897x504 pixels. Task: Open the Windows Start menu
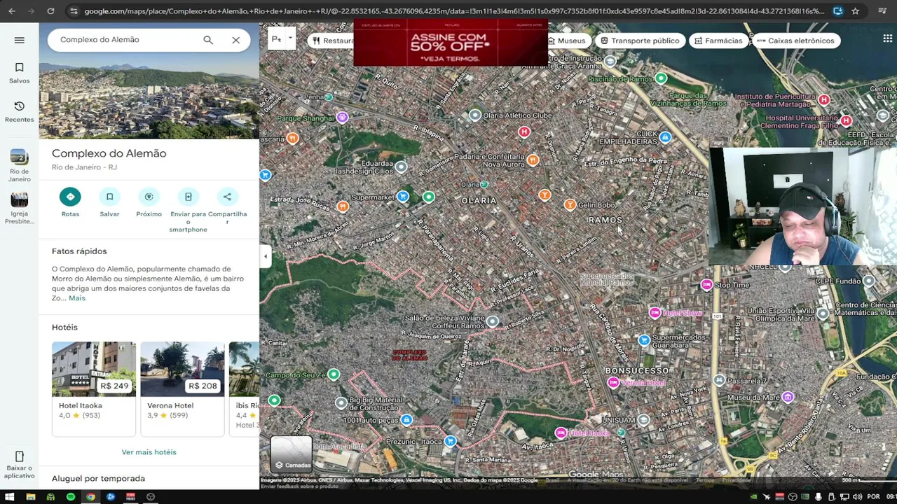pos(10,497)
